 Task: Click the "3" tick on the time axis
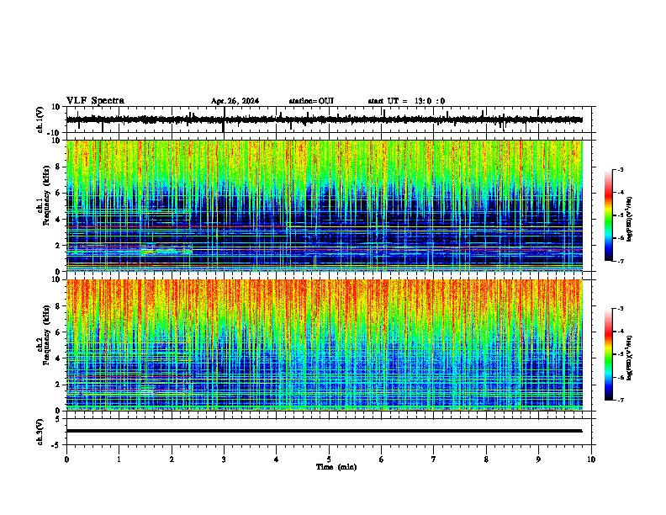coord(224,459)
